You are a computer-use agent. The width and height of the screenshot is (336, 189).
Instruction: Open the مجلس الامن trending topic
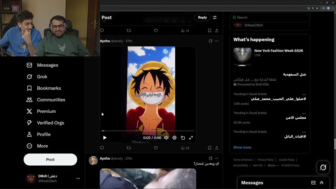pyautogui.click(x=296, y=118)
